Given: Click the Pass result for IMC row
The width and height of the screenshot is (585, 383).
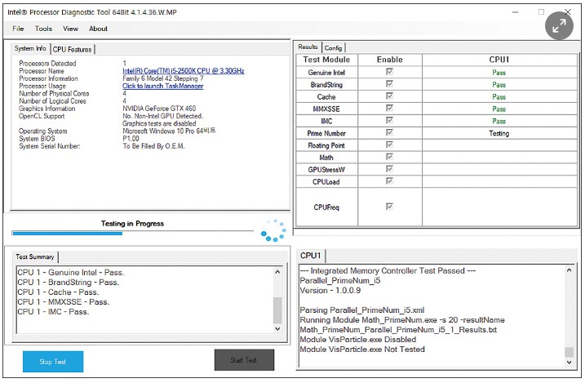Looking at the screenshot, I should tap(499, 122).
